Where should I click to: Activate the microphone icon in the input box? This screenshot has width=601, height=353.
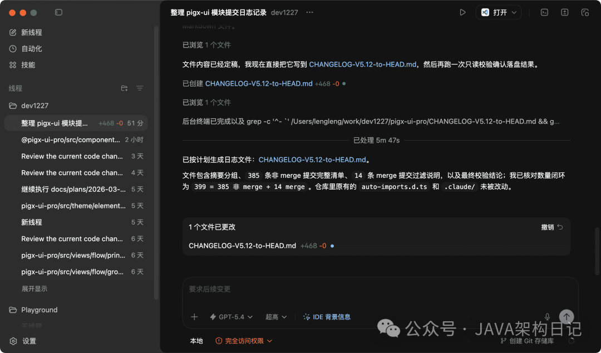(x=547, y=316)
